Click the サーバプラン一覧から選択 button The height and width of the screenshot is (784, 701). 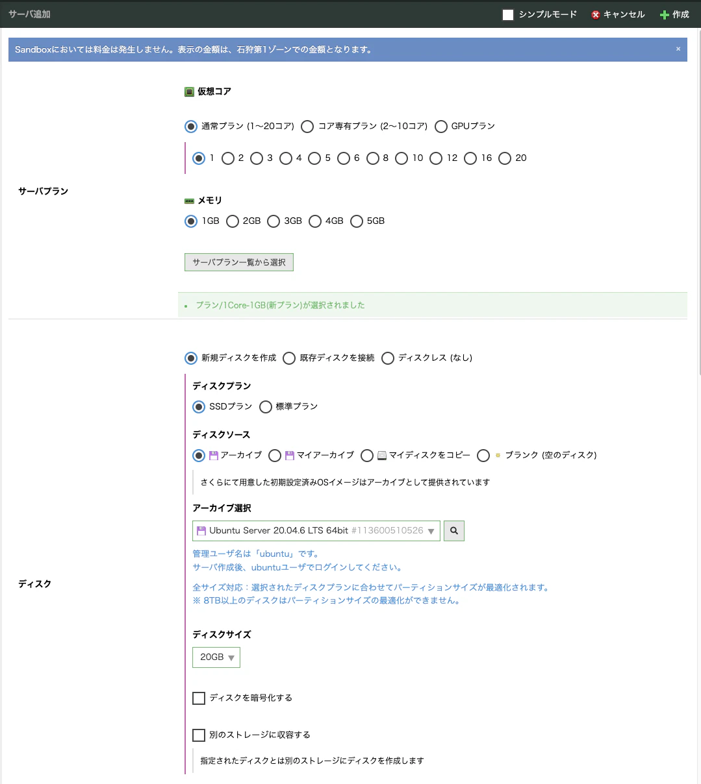(x=238, y=262)
